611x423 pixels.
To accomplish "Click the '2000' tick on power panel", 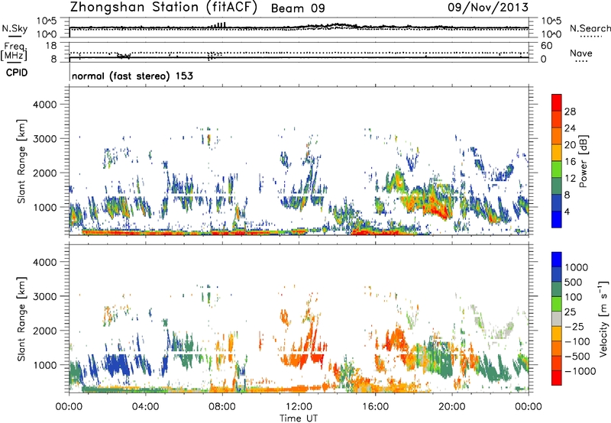I will 44,173.
